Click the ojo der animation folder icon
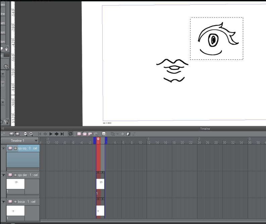Screen dimensions: 266x224 (10, 175)
